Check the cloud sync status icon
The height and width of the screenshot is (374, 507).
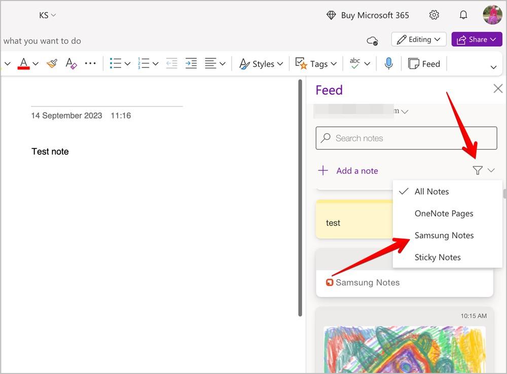pyautogui.click(x=372, y=41)
